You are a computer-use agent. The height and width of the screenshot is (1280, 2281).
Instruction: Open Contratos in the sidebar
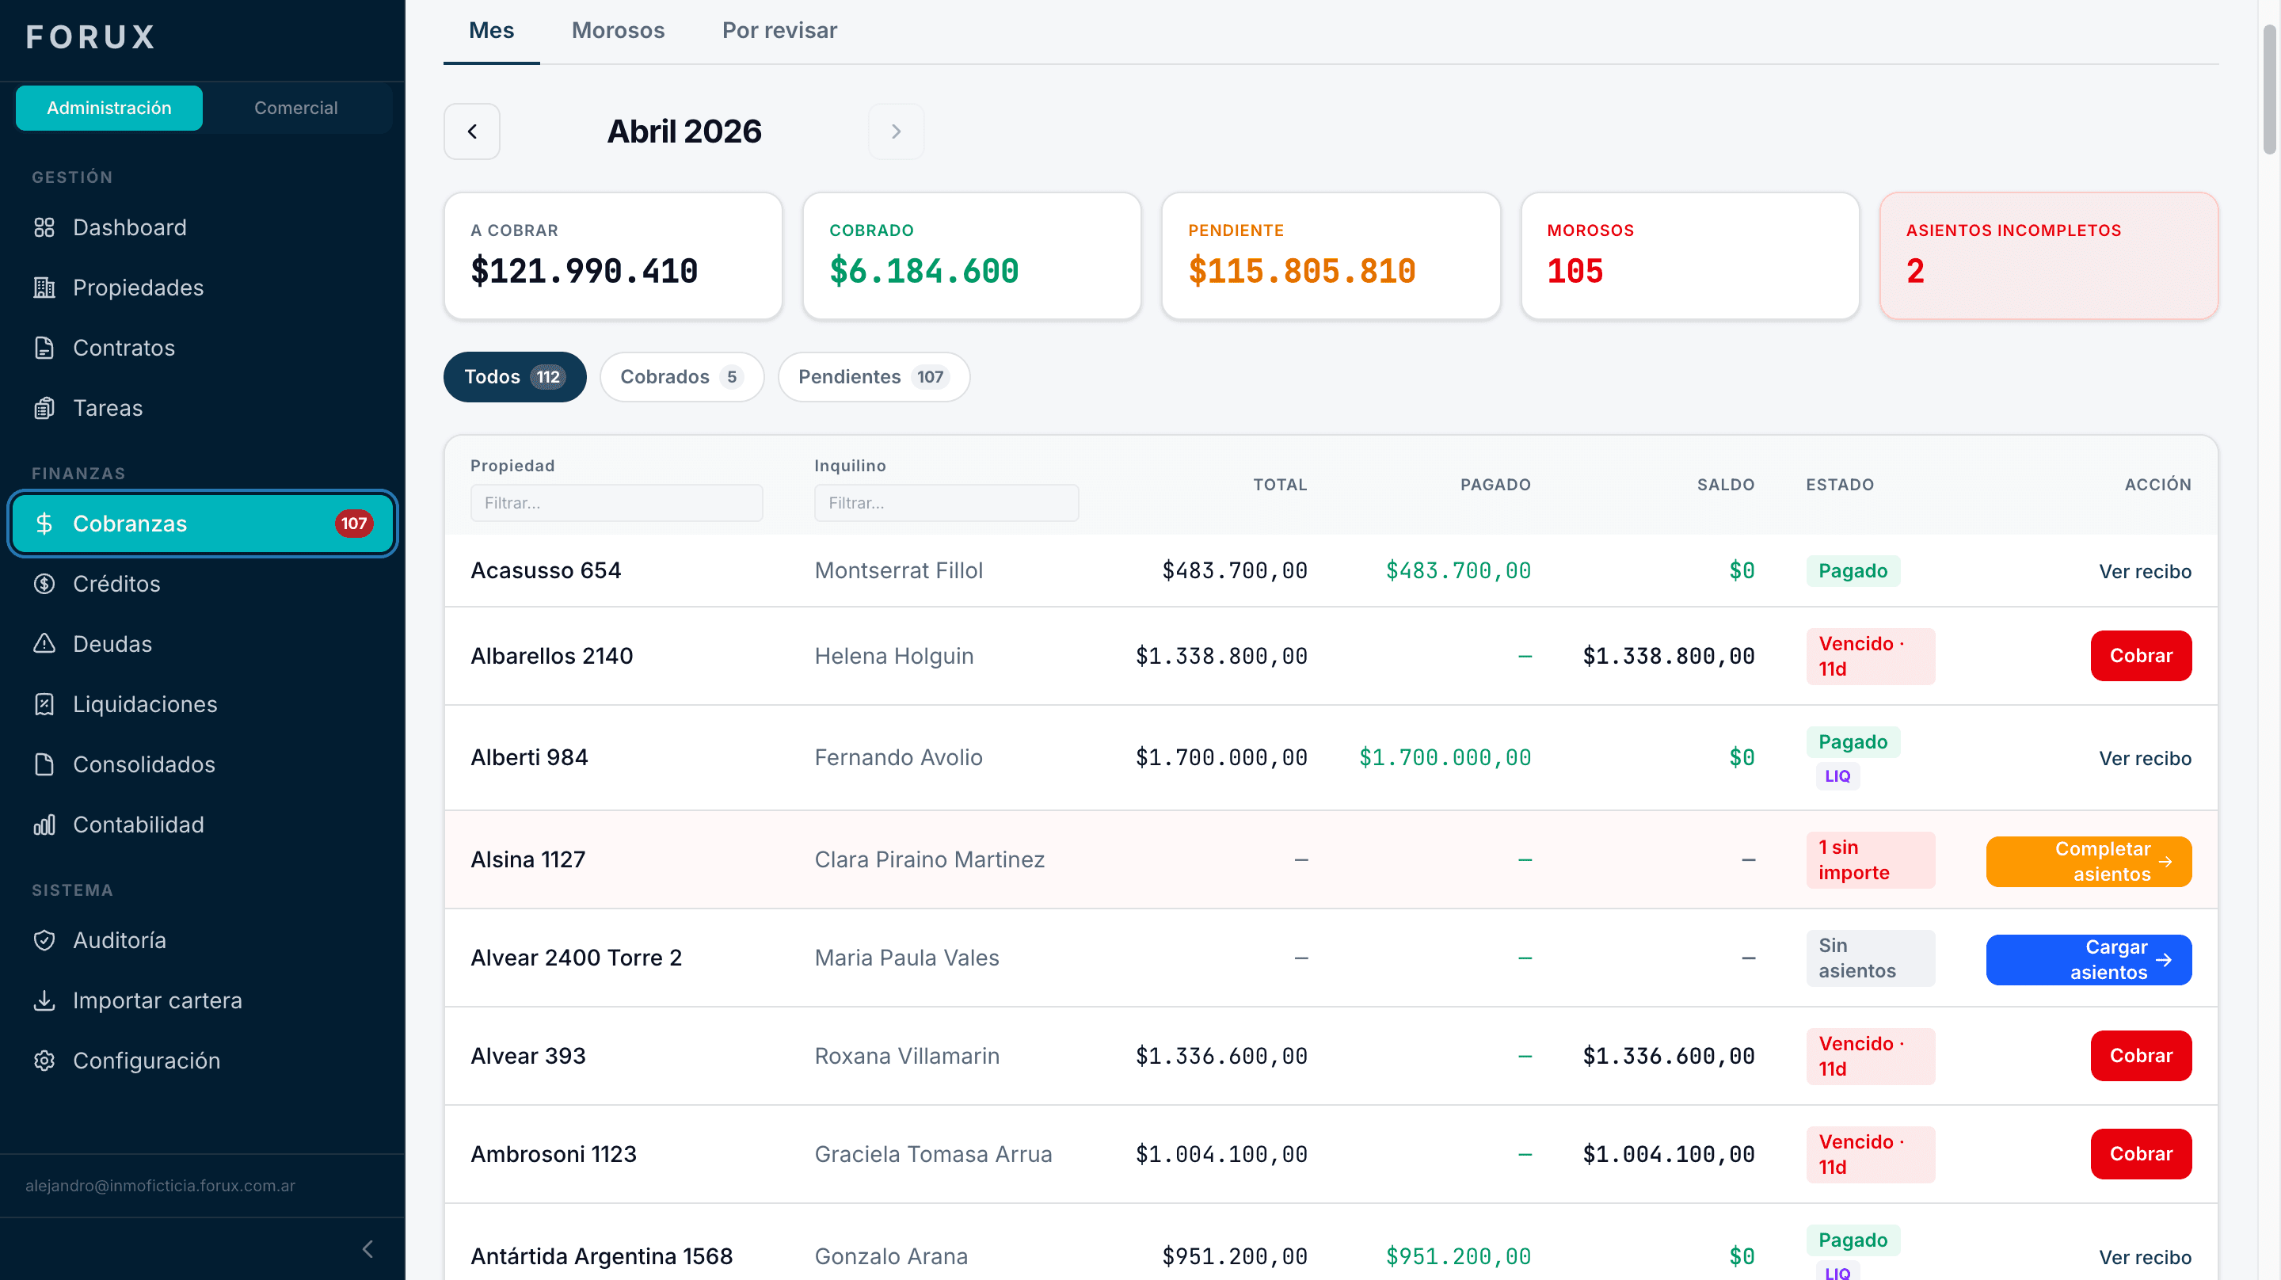[x=203, y=349]
